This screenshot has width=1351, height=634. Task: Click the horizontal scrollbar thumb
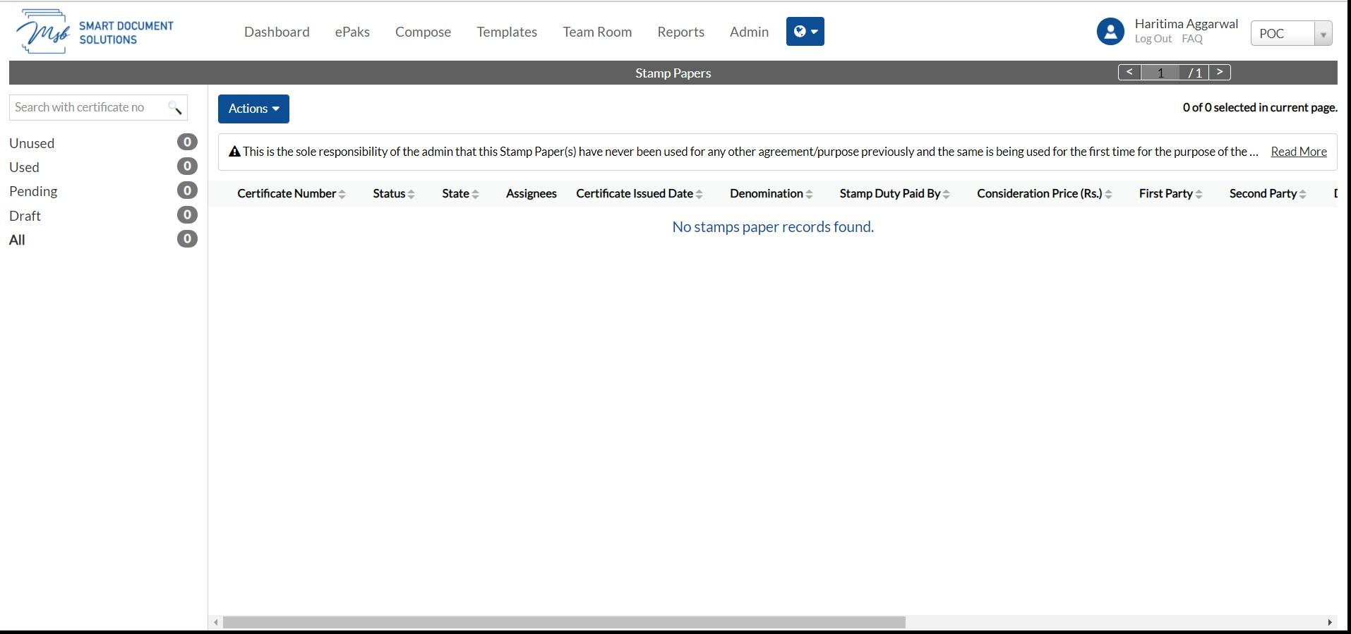click(x=564, y=623)
